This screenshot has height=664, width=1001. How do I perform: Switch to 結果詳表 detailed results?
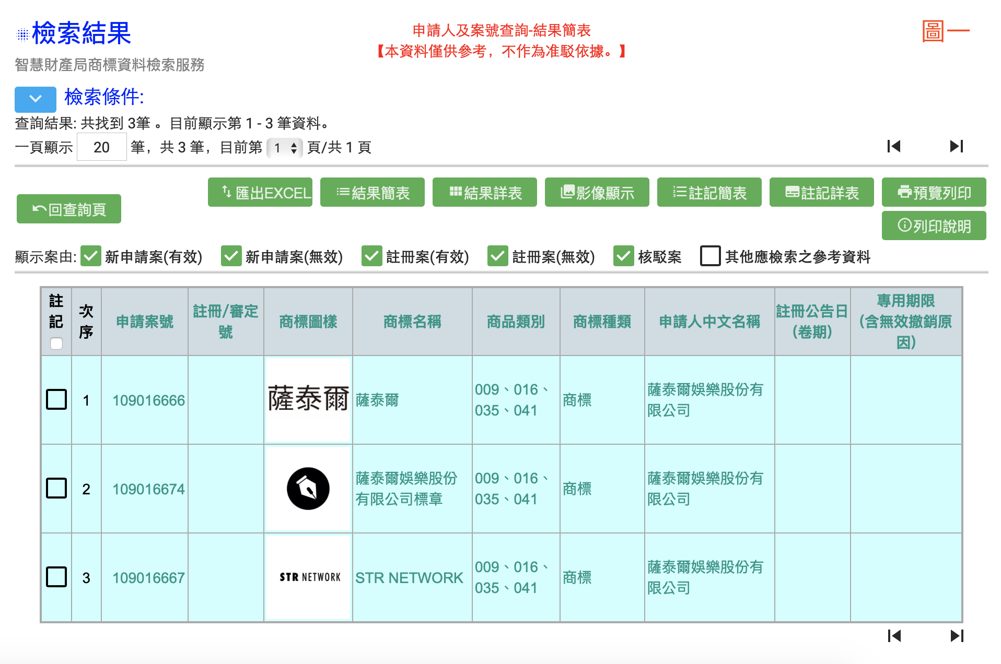[485, 192]
